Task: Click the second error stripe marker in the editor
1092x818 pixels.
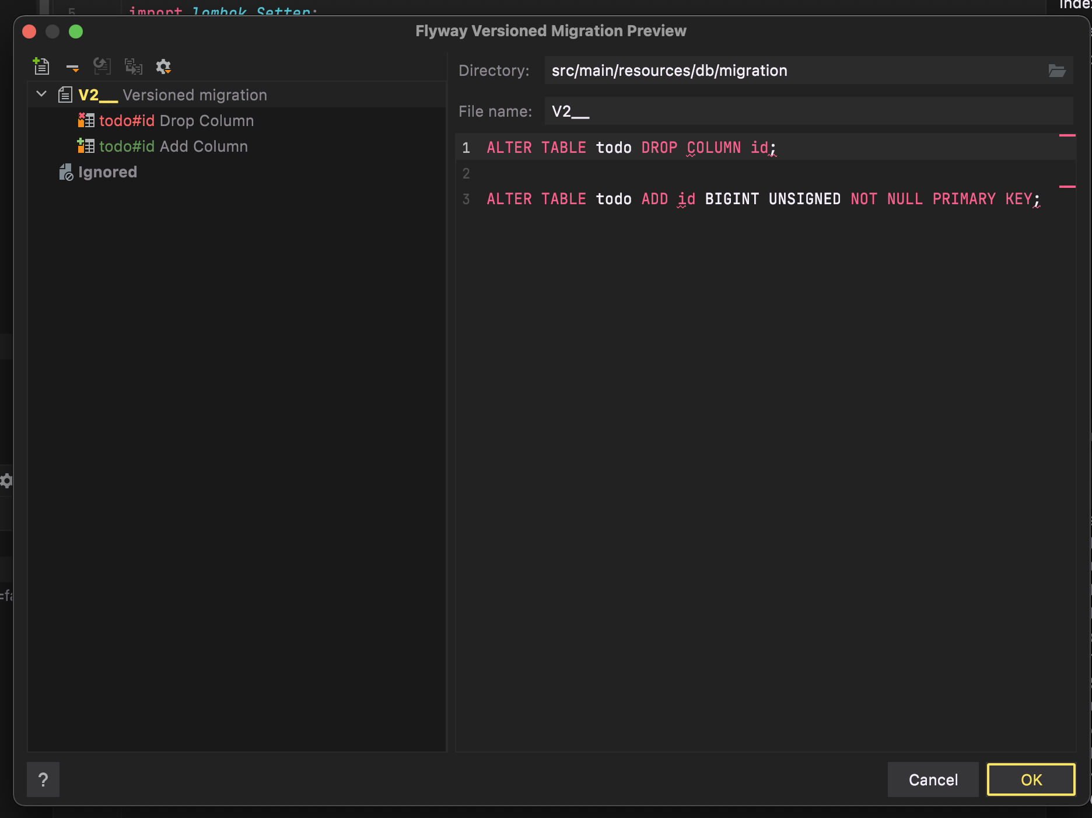Action: tap(1067, 187)
